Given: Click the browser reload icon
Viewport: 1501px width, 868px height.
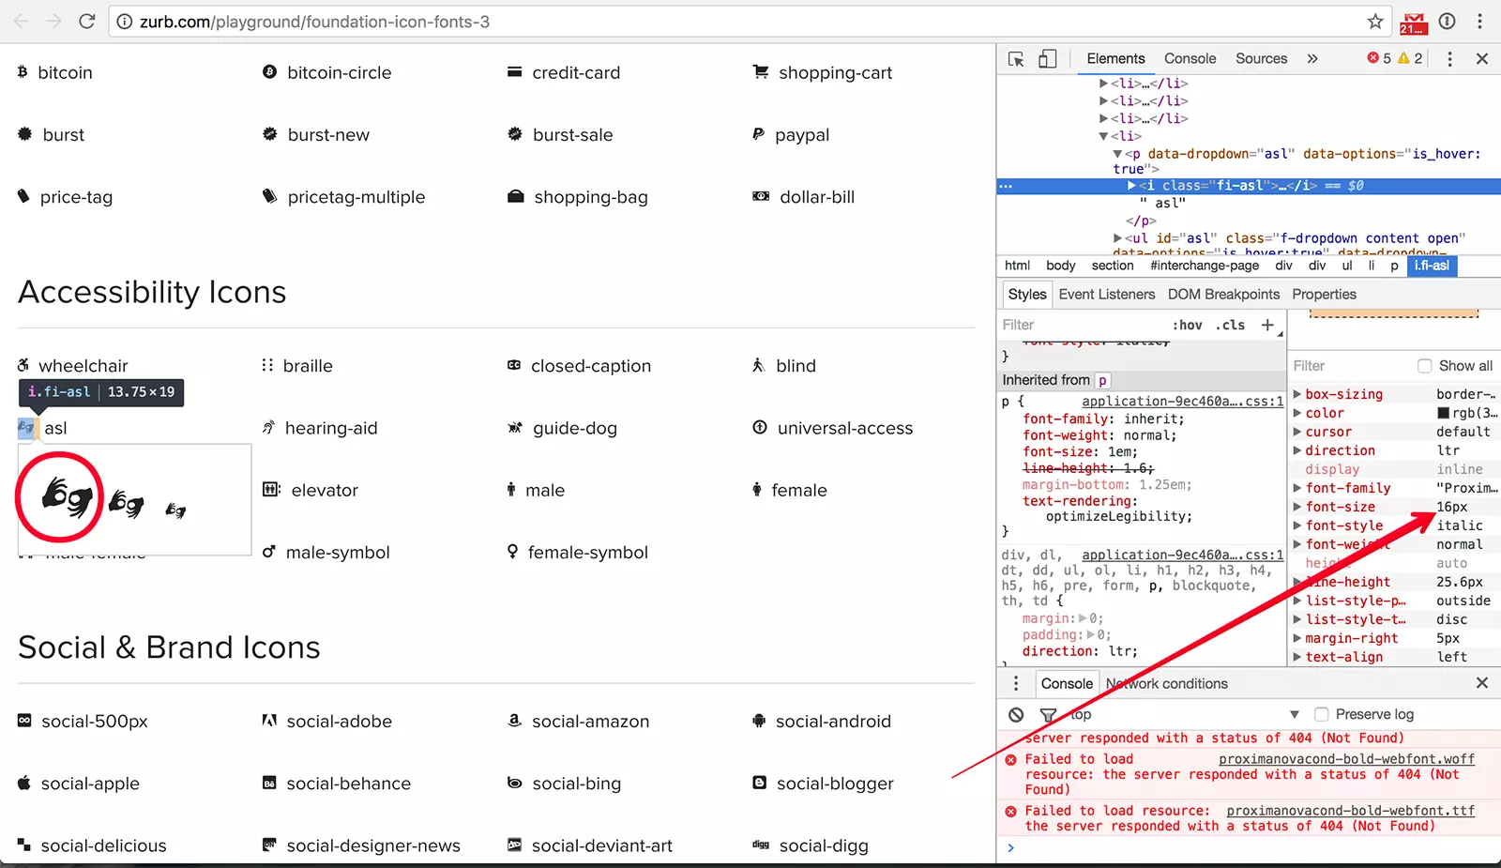Looking at the screenshot, I should tap(86, 21).
